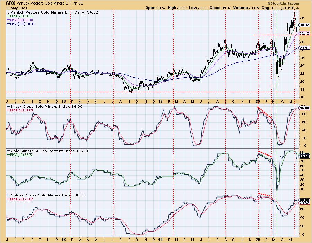Screen dimensions: 312x243
Task: Click the VanEck Vectors Gold Miners ETF header title
Action: (43, 3)
